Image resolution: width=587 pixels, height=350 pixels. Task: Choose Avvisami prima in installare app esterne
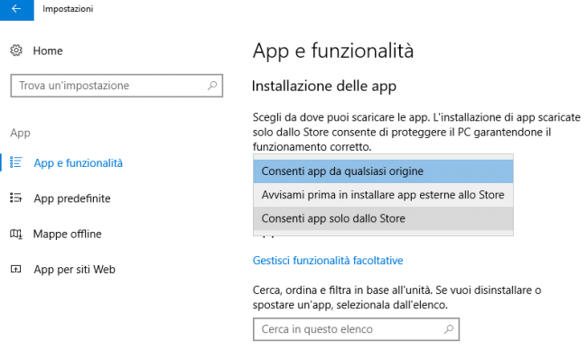point(383,195)
